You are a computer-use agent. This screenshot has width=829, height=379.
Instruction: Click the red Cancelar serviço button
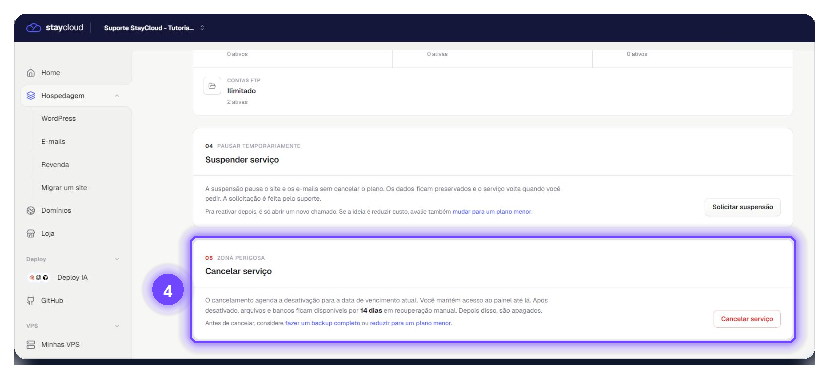tap(747, 319)
